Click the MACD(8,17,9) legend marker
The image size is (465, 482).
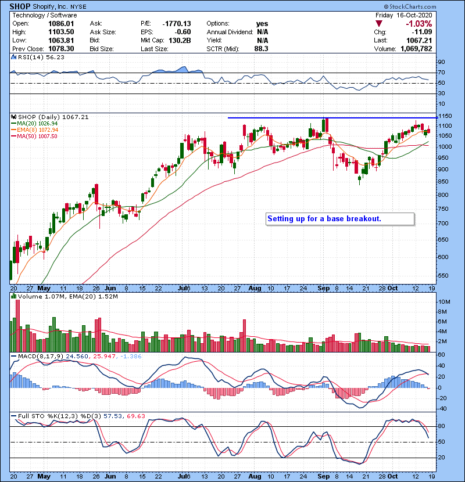(14, 356)
